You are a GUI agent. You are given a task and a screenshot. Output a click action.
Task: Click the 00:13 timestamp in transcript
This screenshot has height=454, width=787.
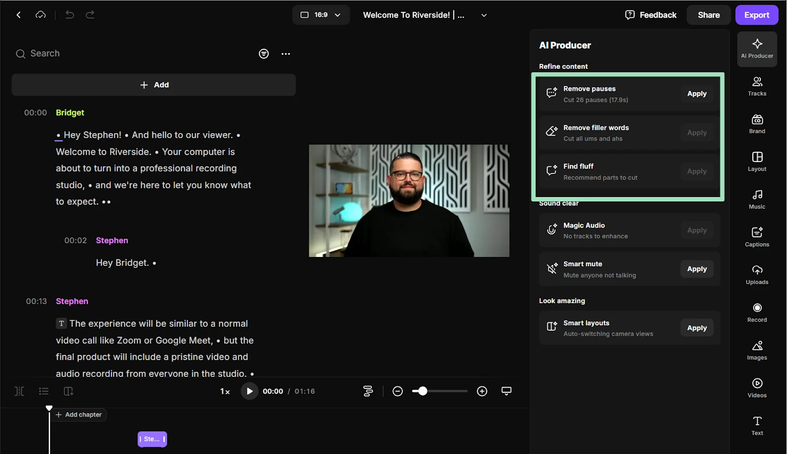pos(36,301)
